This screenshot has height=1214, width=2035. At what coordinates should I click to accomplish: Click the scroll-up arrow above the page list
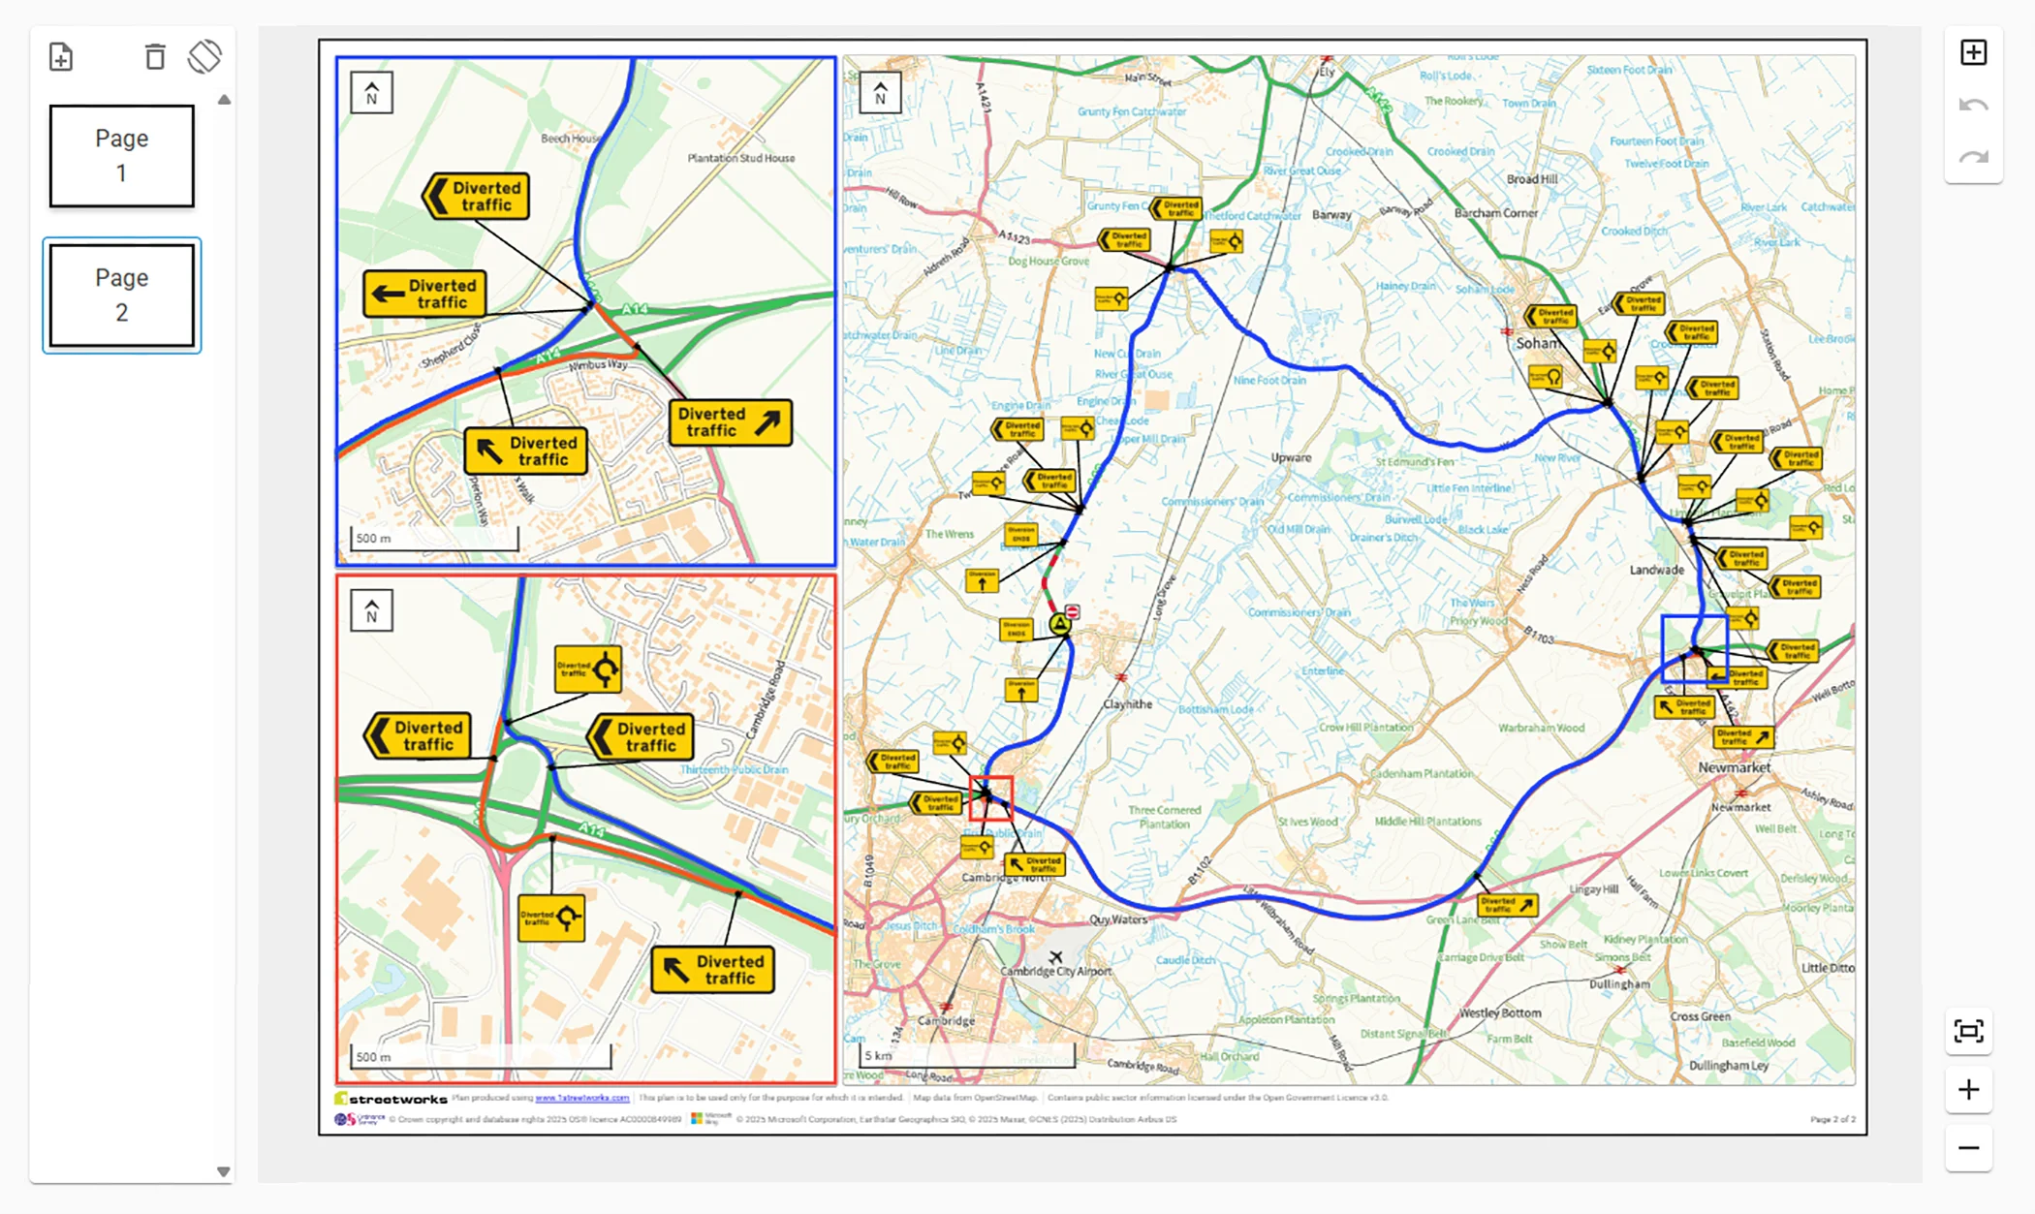click(225, 98)
